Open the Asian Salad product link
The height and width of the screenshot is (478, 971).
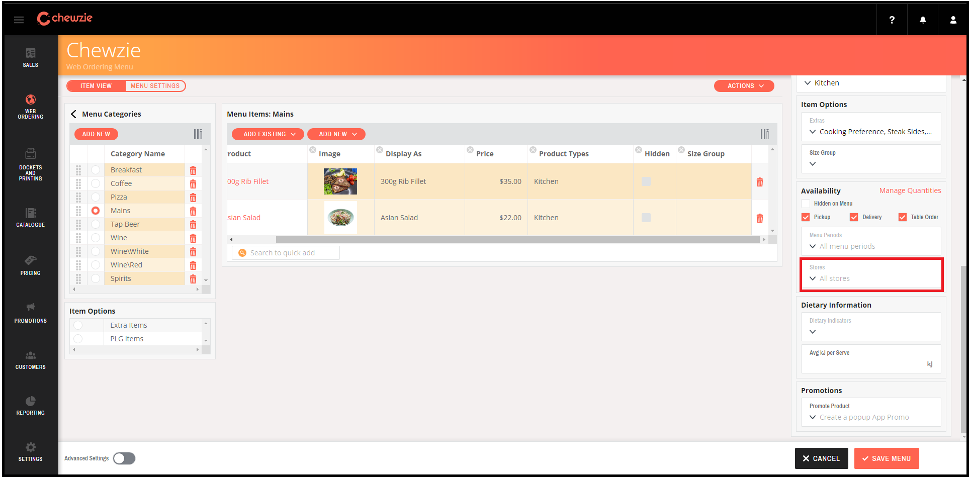244,218
